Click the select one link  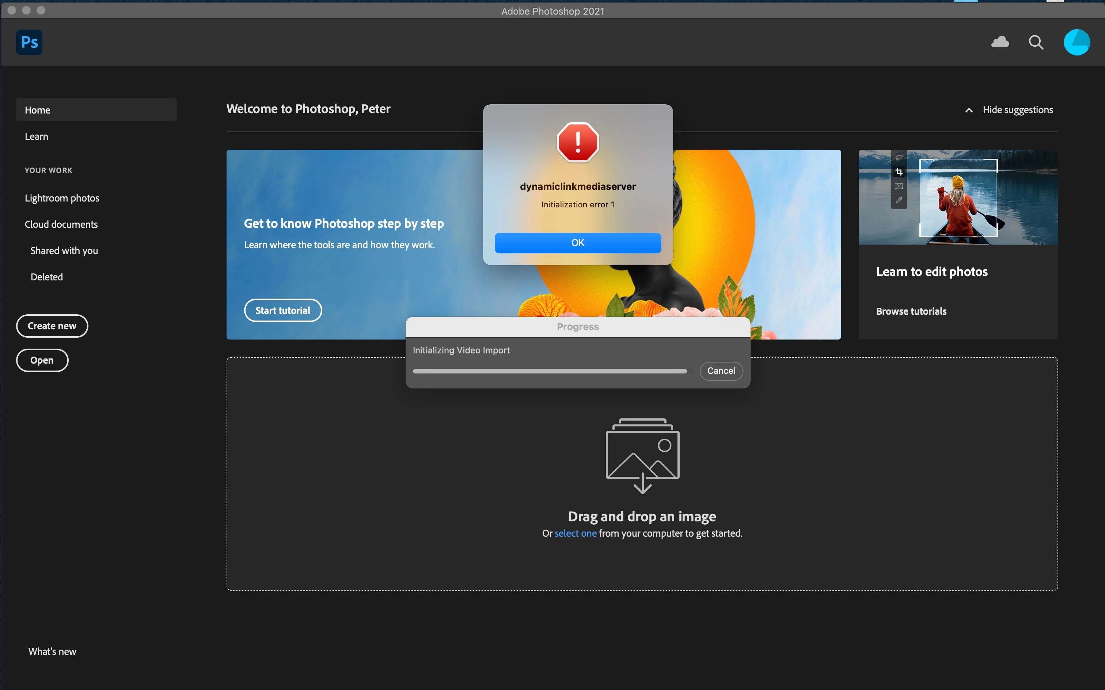[575, 533]
